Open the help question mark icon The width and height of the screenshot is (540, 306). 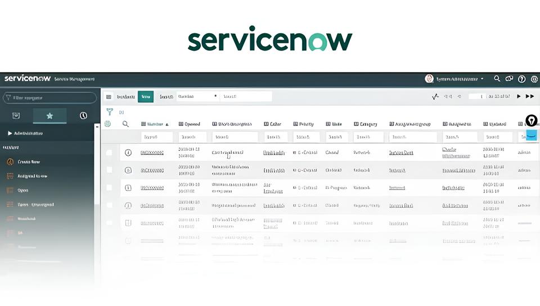coord(522,79)
